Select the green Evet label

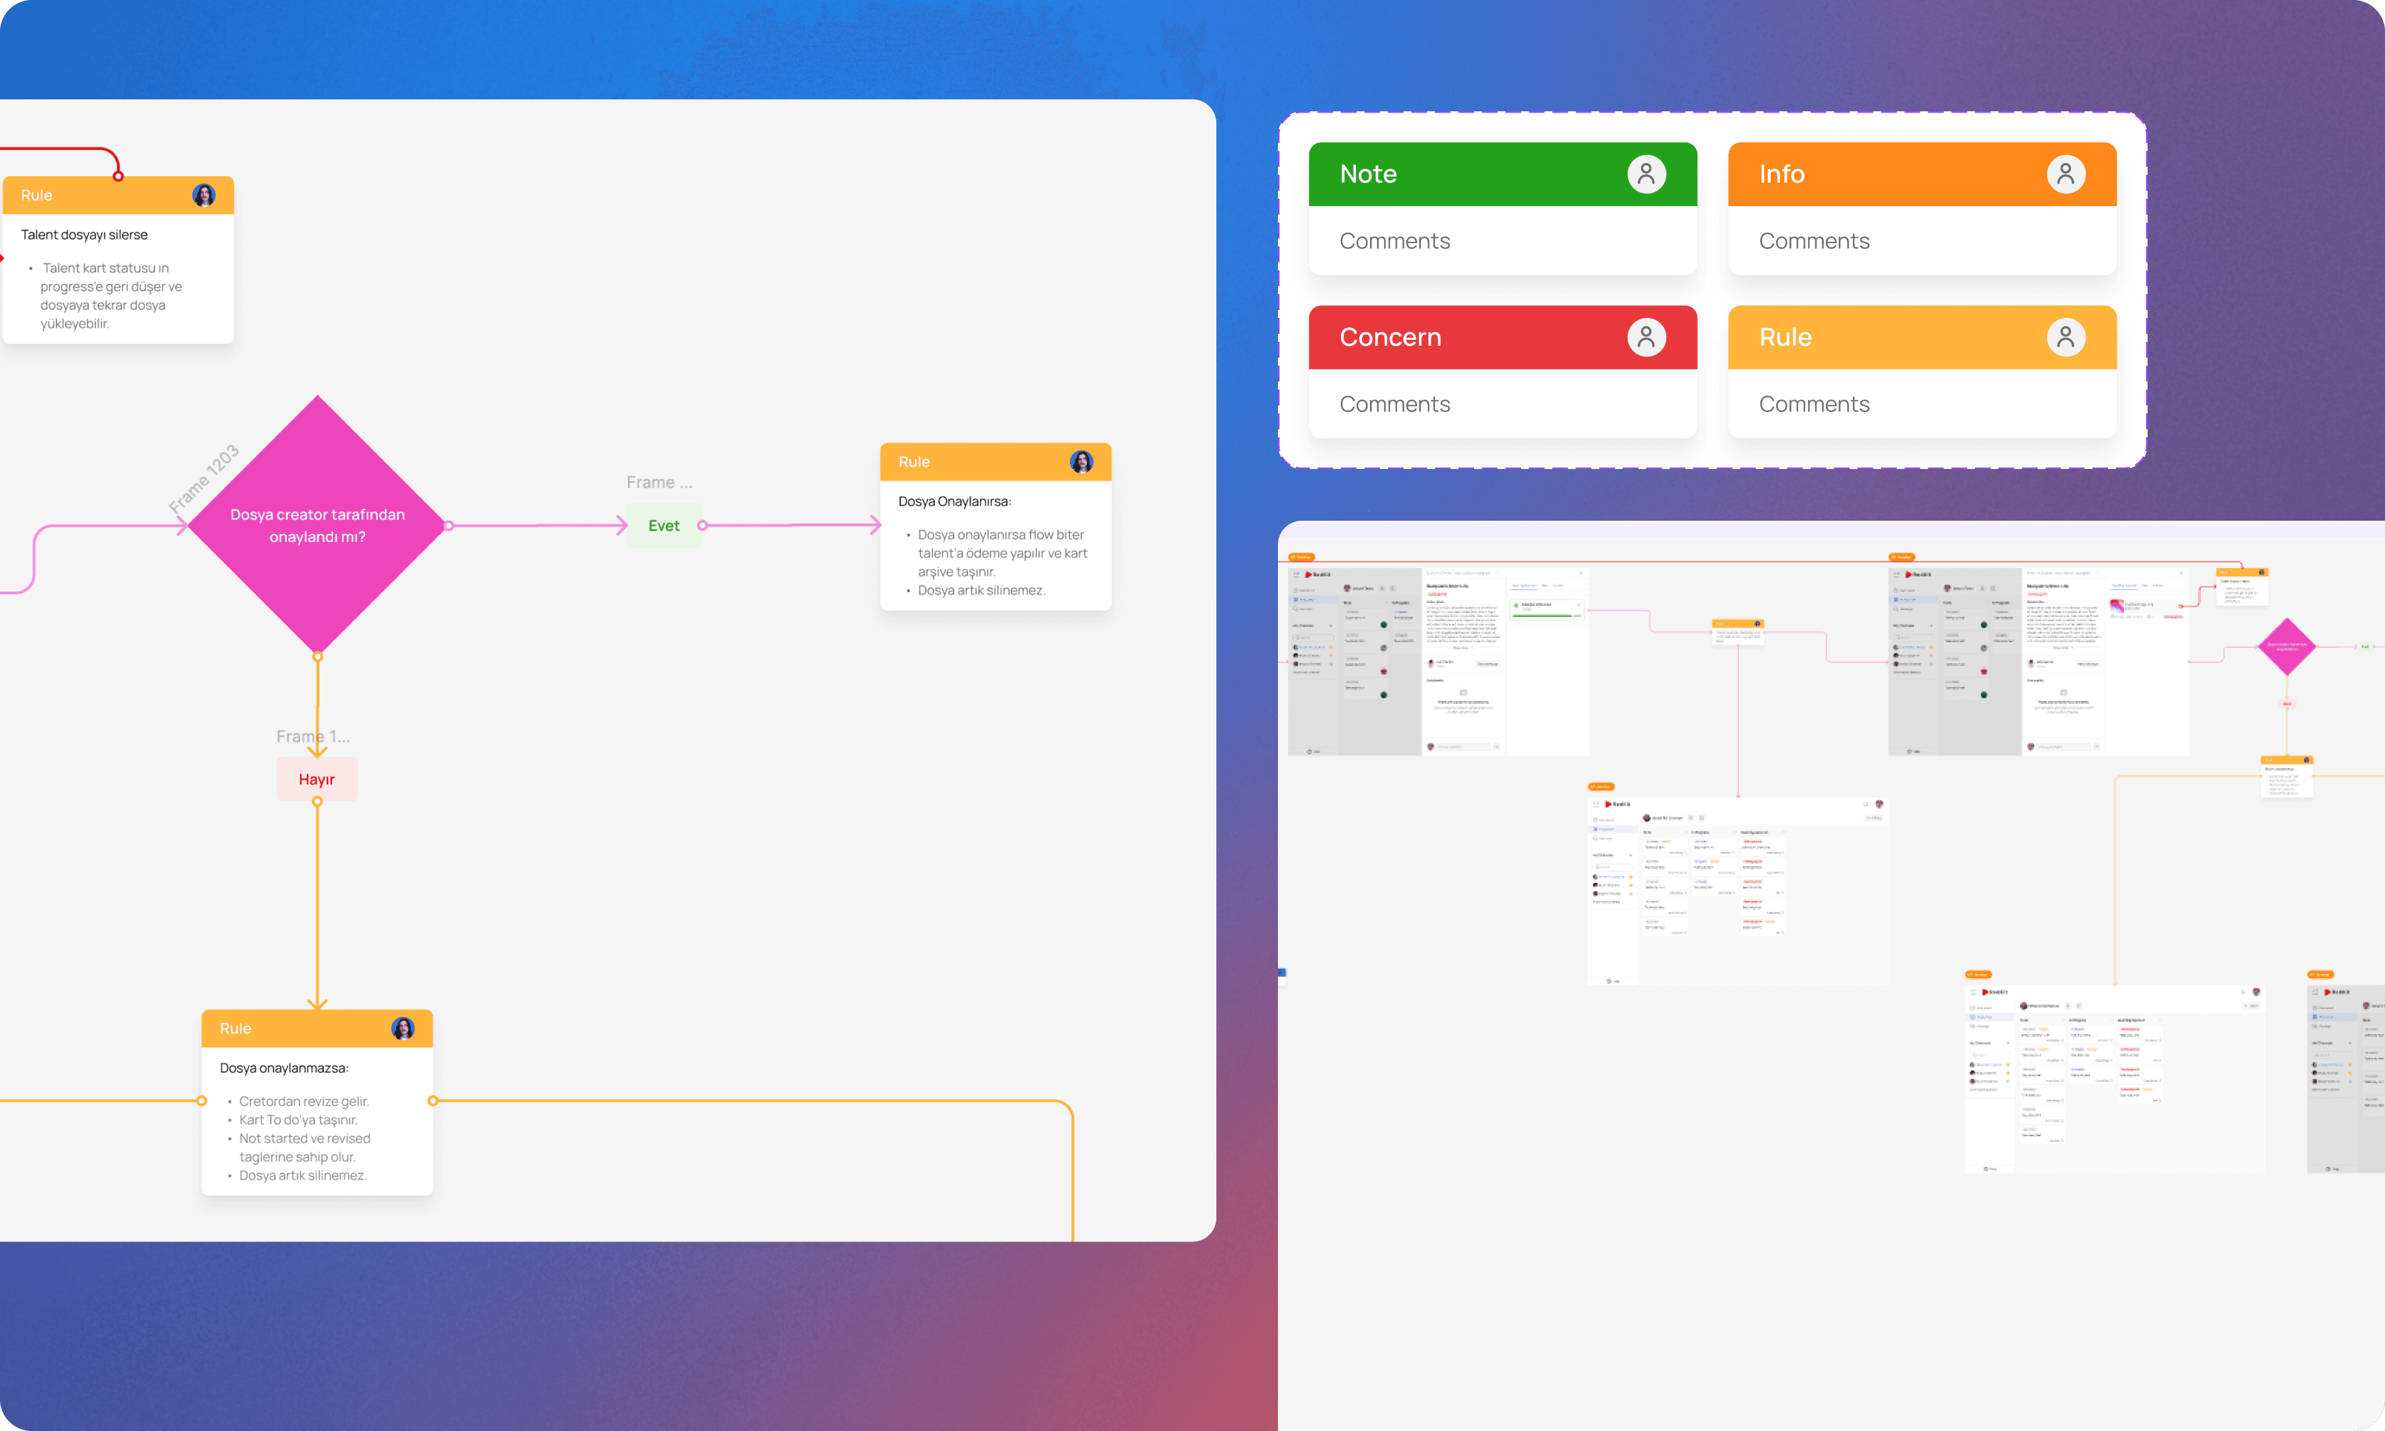(x=663, y=525)
